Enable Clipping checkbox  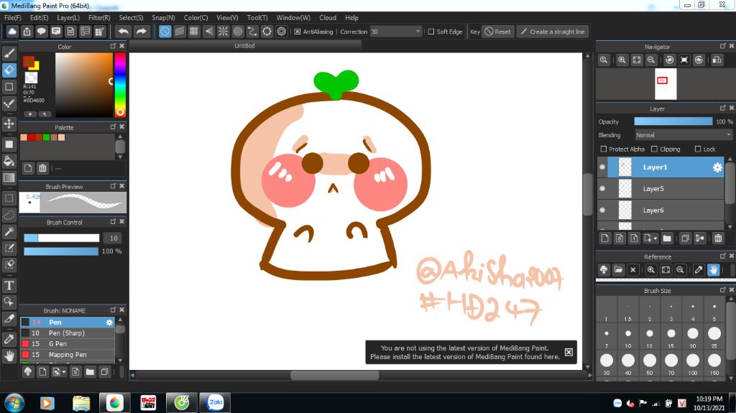pos(654,149)
